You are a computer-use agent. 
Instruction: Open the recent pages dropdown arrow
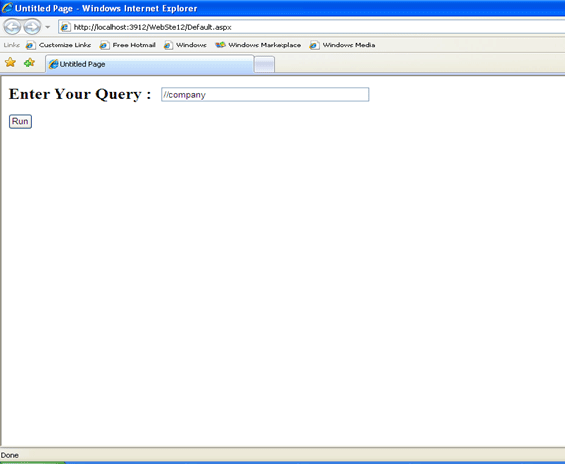[x=48, y=27]
